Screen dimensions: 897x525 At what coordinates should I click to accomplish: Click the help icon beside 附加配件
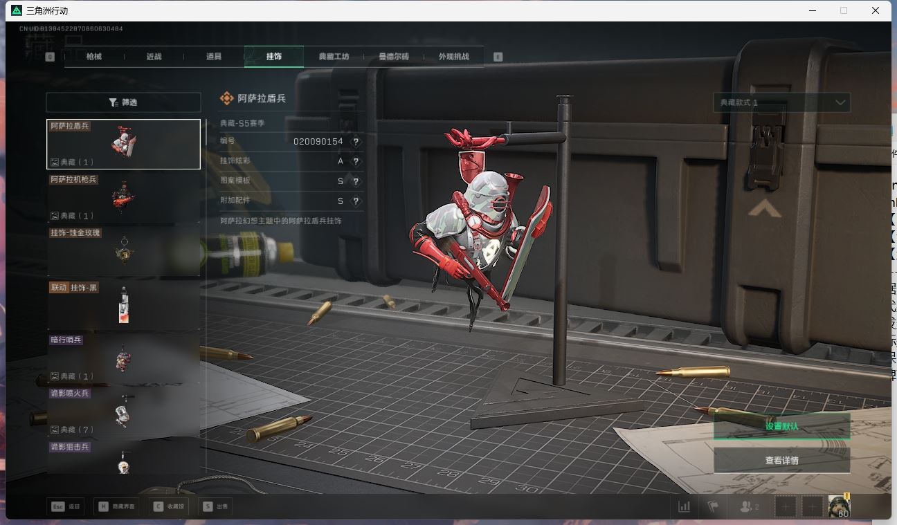(356, 201)
